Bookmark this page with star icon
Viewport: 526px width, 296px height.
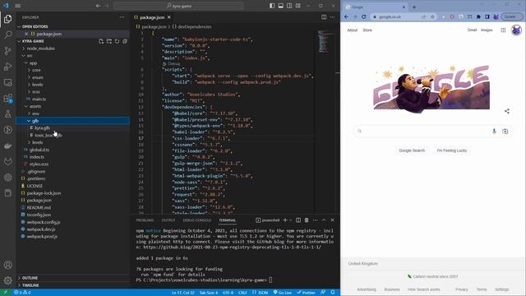(x=432, y=16)
